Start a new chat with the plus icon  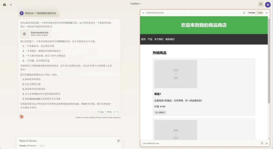pyautogui.click(x=11, y=5)
